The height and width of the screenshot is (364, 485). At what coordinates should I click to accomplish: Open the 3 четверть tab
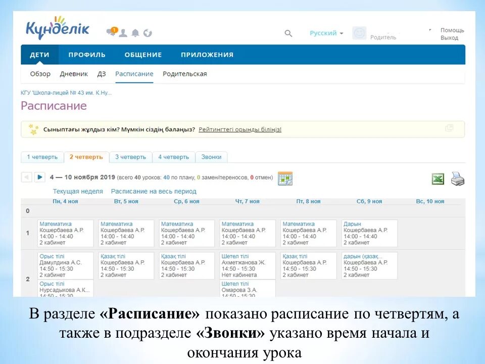pos(131,157)
